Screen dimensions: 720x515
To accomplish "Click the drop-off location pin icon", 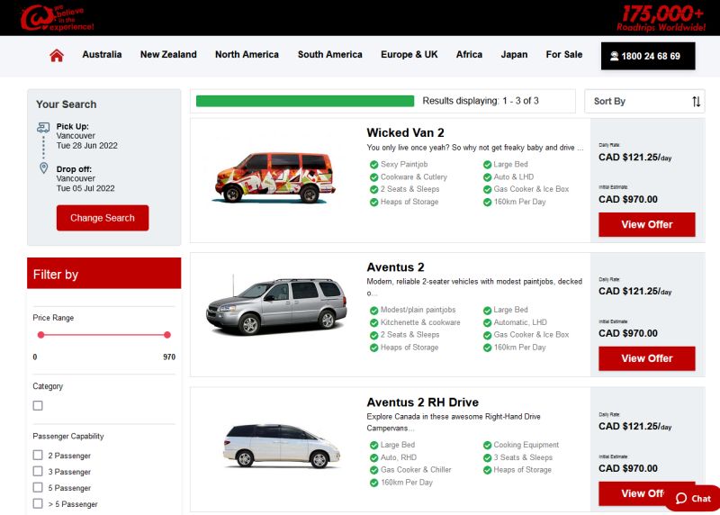I will pos(43,167).
